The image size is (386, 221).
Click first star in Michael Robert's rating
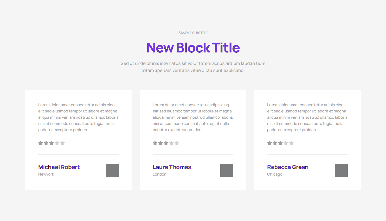41,143
